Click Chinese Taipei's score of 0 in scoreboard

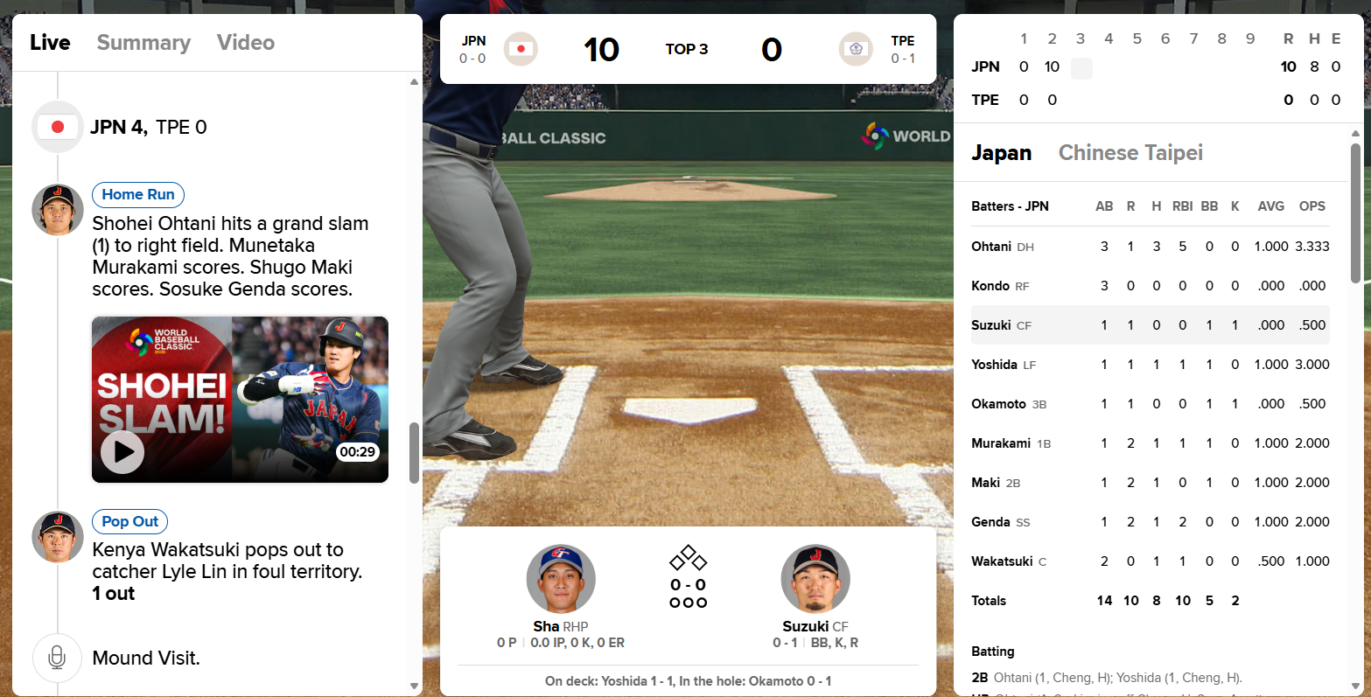click(772, 50)
